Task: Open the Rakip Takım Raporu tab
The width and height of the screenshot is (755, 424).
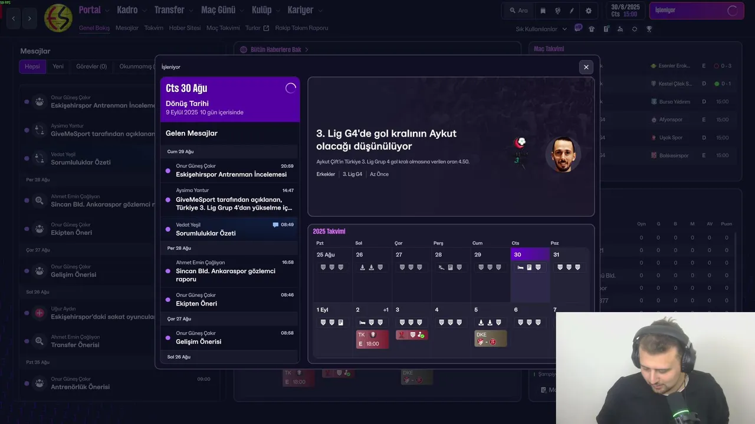Action: click(301, 28)
